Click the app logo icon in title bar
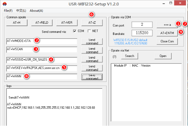 click(5, 4)
